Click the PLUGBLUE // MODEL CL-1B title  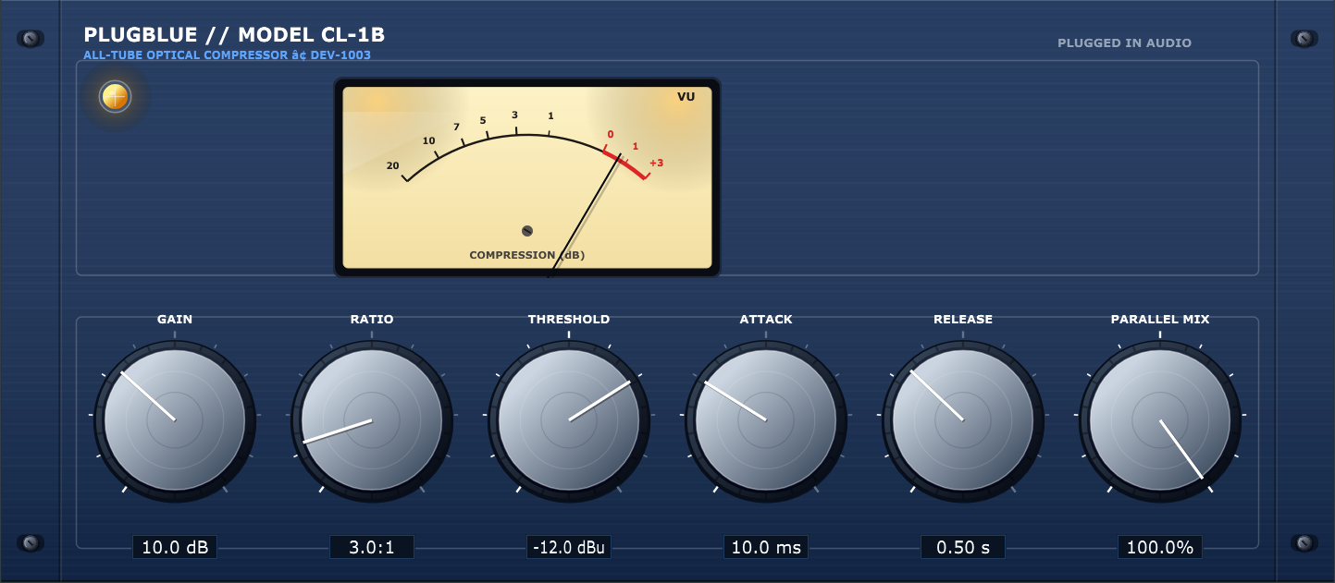click(234, 35)
